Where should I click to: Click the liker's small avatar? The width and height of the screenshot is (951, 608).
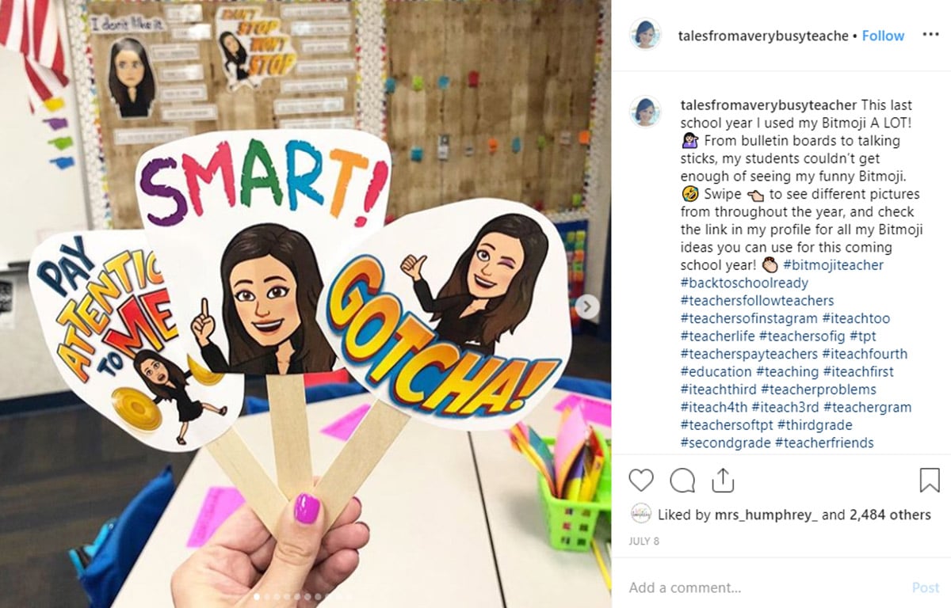click(640, 514)
